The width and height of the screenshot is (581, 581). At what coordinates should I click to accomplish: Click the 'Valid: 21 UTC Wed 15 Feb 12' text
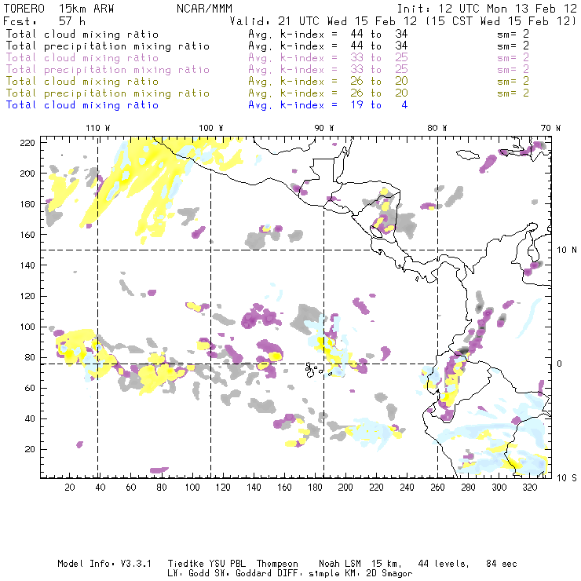coord(323,21)
